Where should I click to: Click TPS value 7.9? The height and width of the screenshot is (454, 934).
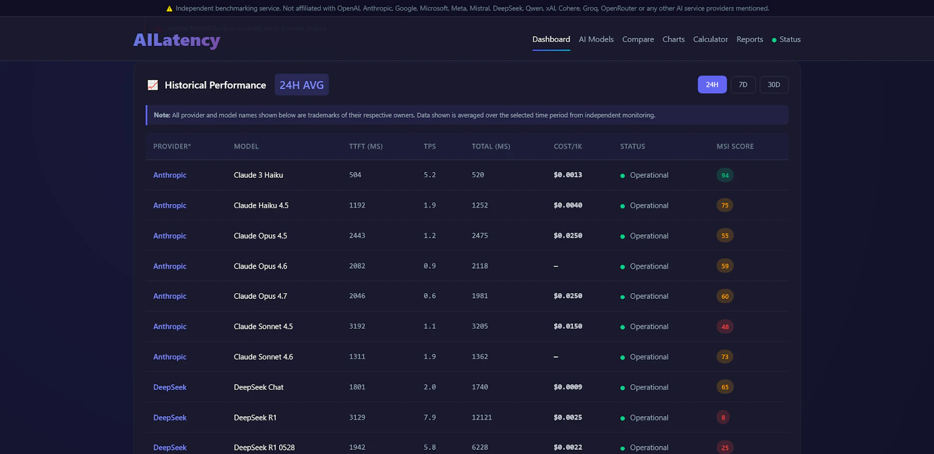coord(430,417)
